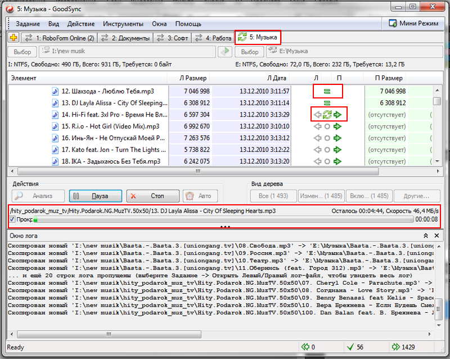This screenshot has width=450, height=359.
Task: Open the Действие menu
Action: [81, 24]
